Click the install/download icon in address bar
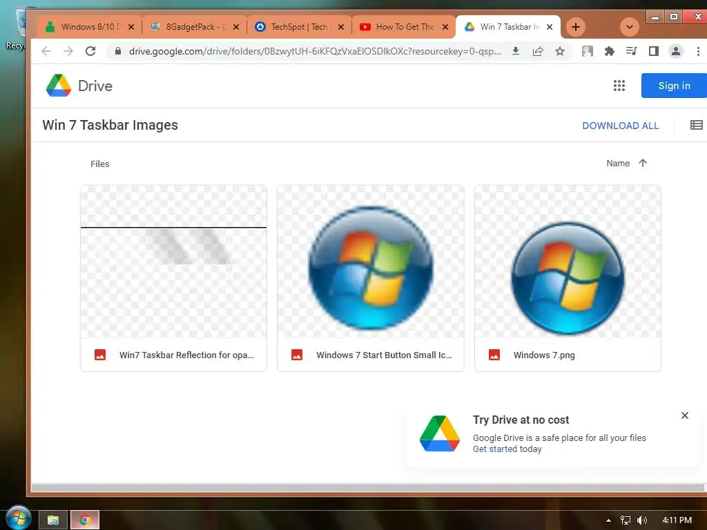 coord(515,51)
